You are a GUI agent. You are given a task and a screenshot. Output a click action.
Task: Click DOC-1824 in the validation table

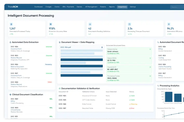pos(62,96)
